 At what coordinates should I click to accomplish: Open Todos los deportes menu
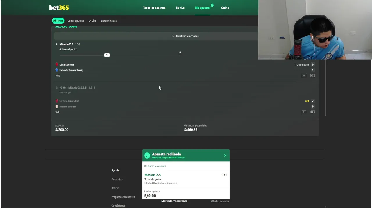(154, 8)
